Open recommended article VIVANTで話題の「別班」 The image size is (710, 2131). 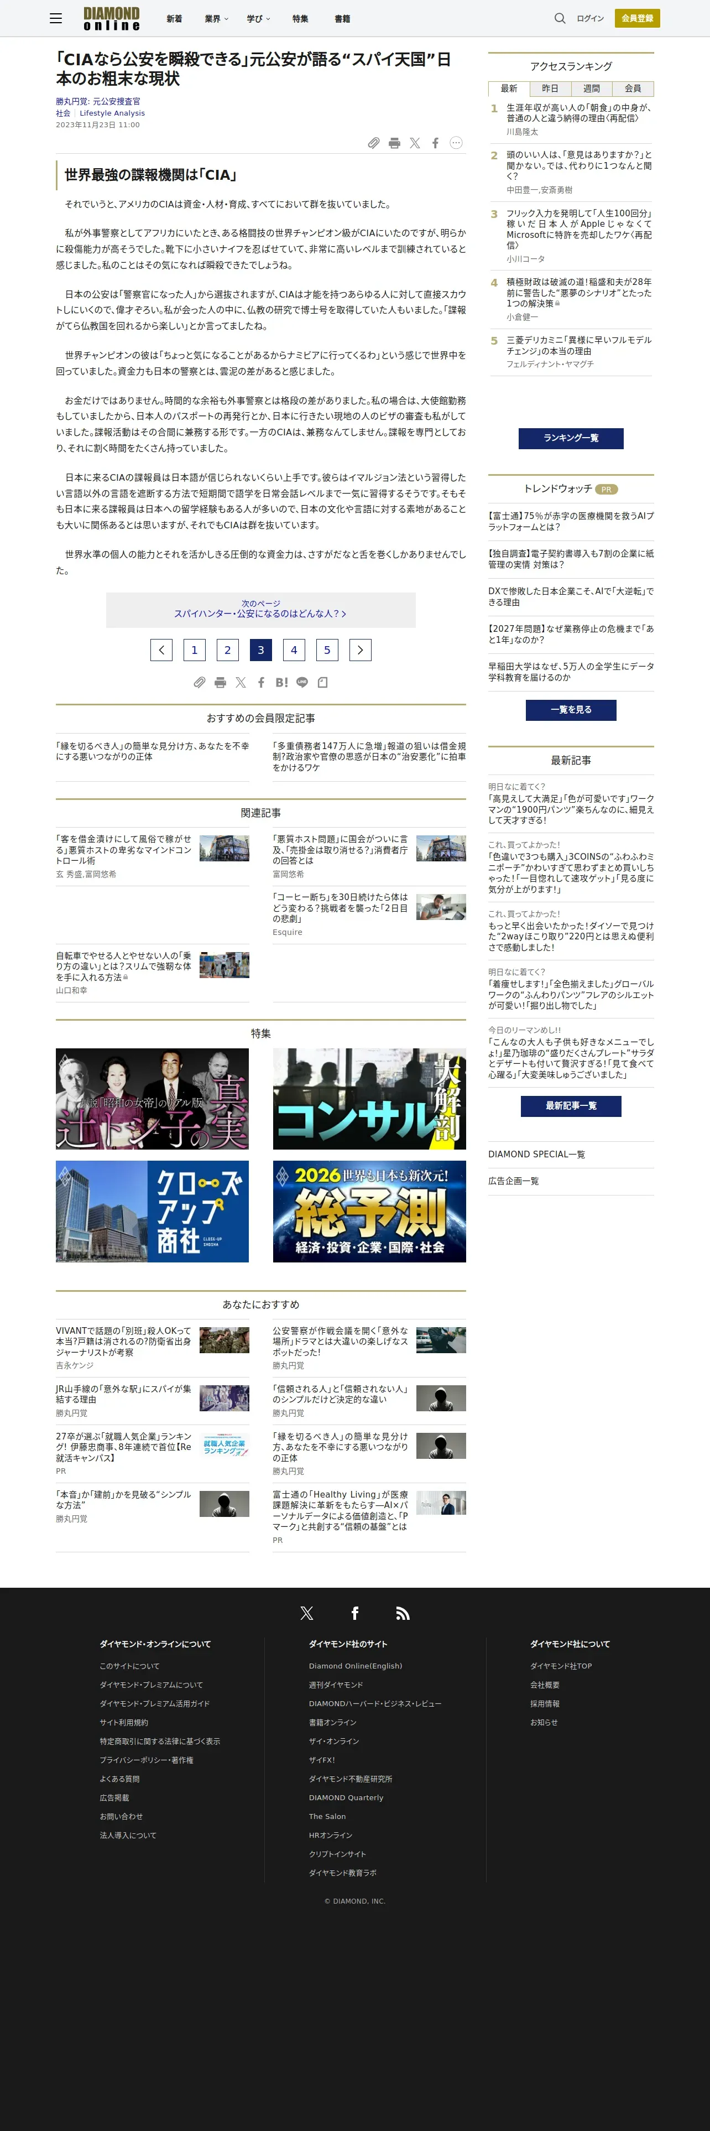click(x=123, y=1342)
